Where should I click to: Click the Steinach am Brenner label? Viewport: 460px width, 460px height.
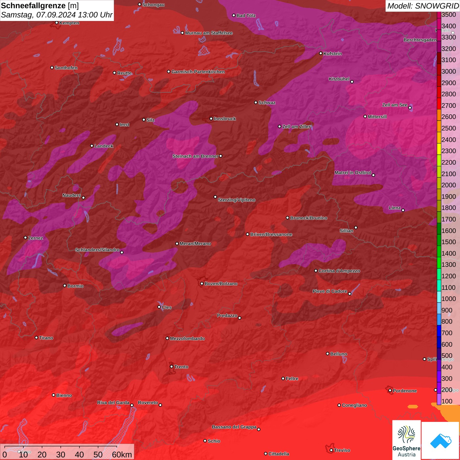click(195, 156)
